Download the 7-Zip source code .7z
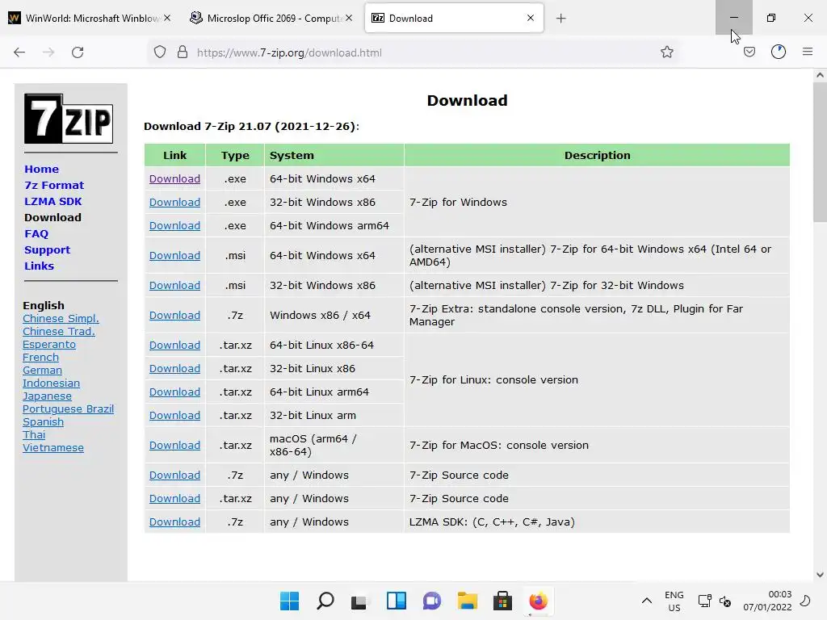Viewport: 827px width, 620px height. pyautogui.click(x=174, y=475)
